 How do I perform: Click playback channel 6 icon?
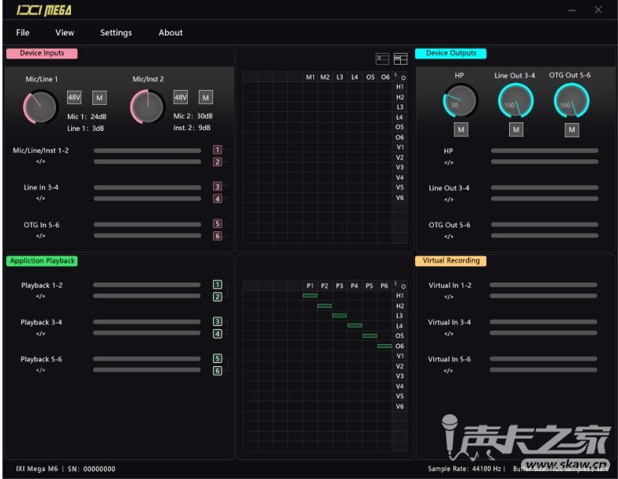click(x=217, y=371)
